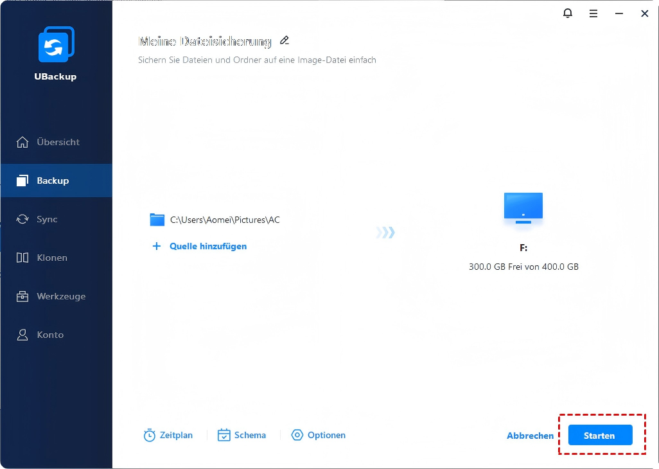This screenshot has height=469, width=659.
Task: Click Abbrechen to cancel
Action: coord(530,436)
